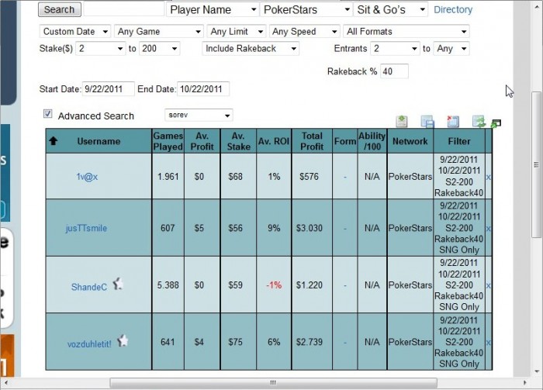Remove the jusTTsmile row with its x
The image size is (543, 390).
488,229
